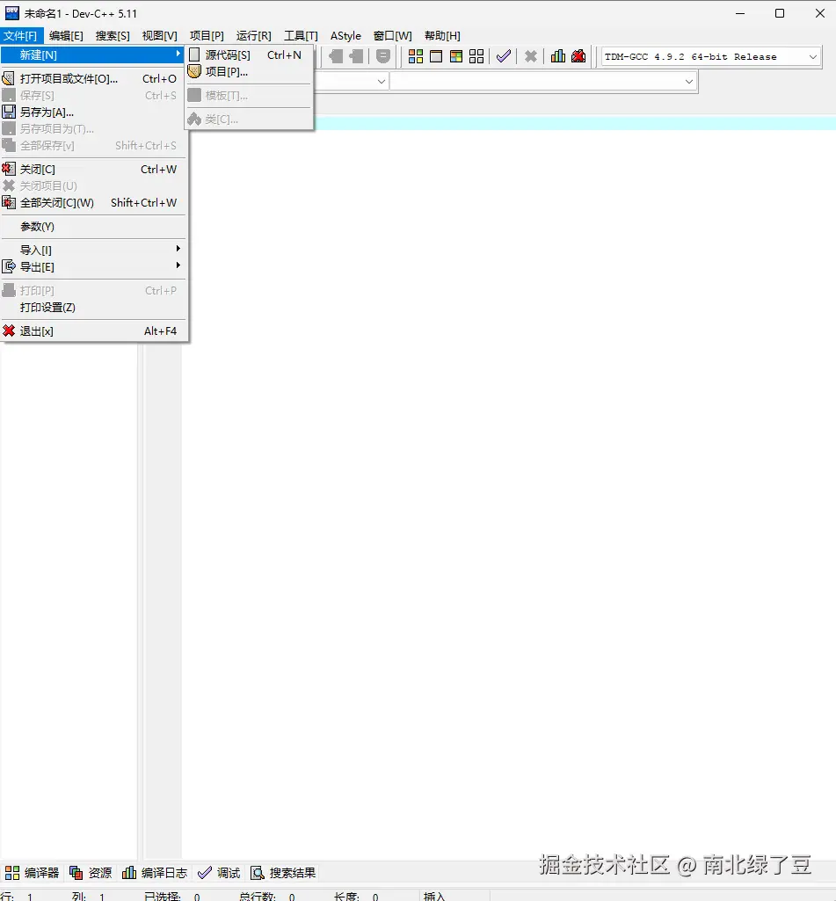Click the Dev-C++ app icon in title bar

point(11,12)
